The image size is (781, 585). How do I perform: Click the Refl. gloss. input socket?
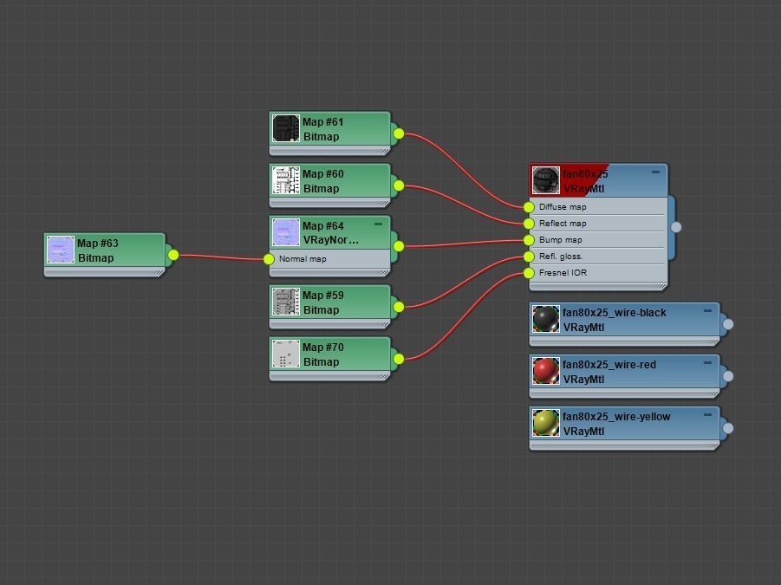point(529,257)
